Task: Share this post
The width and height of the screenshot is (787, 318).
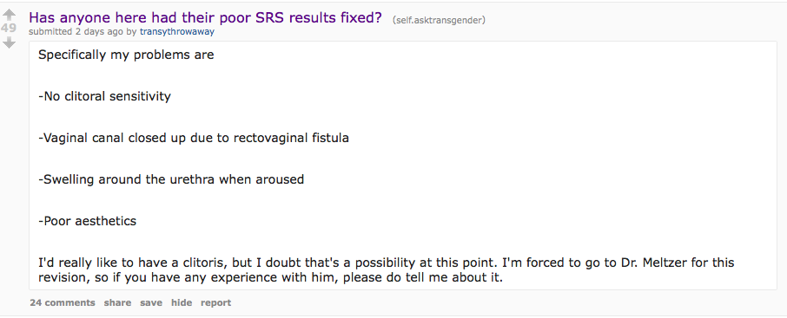Action: coord(117,302)
